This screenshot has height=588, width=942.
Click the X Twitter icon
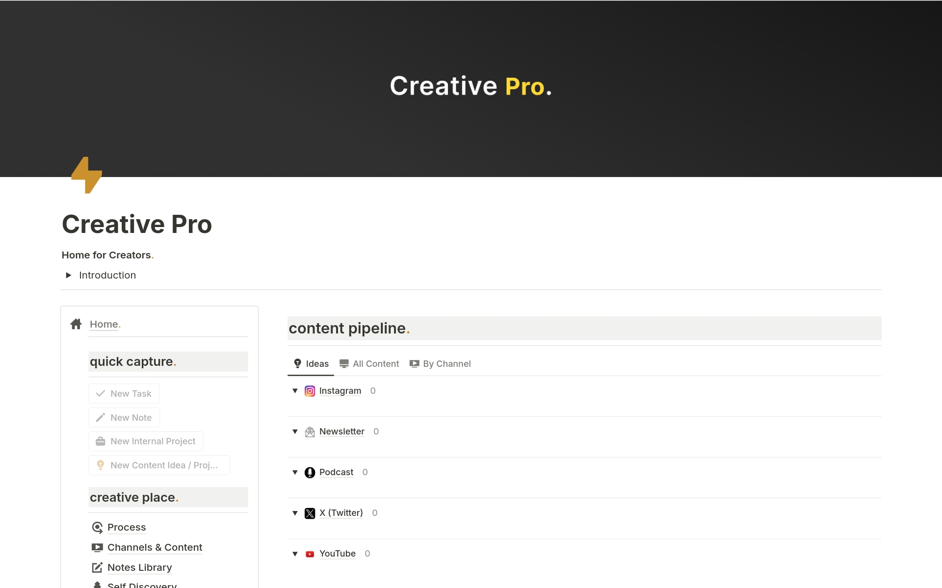310,512
